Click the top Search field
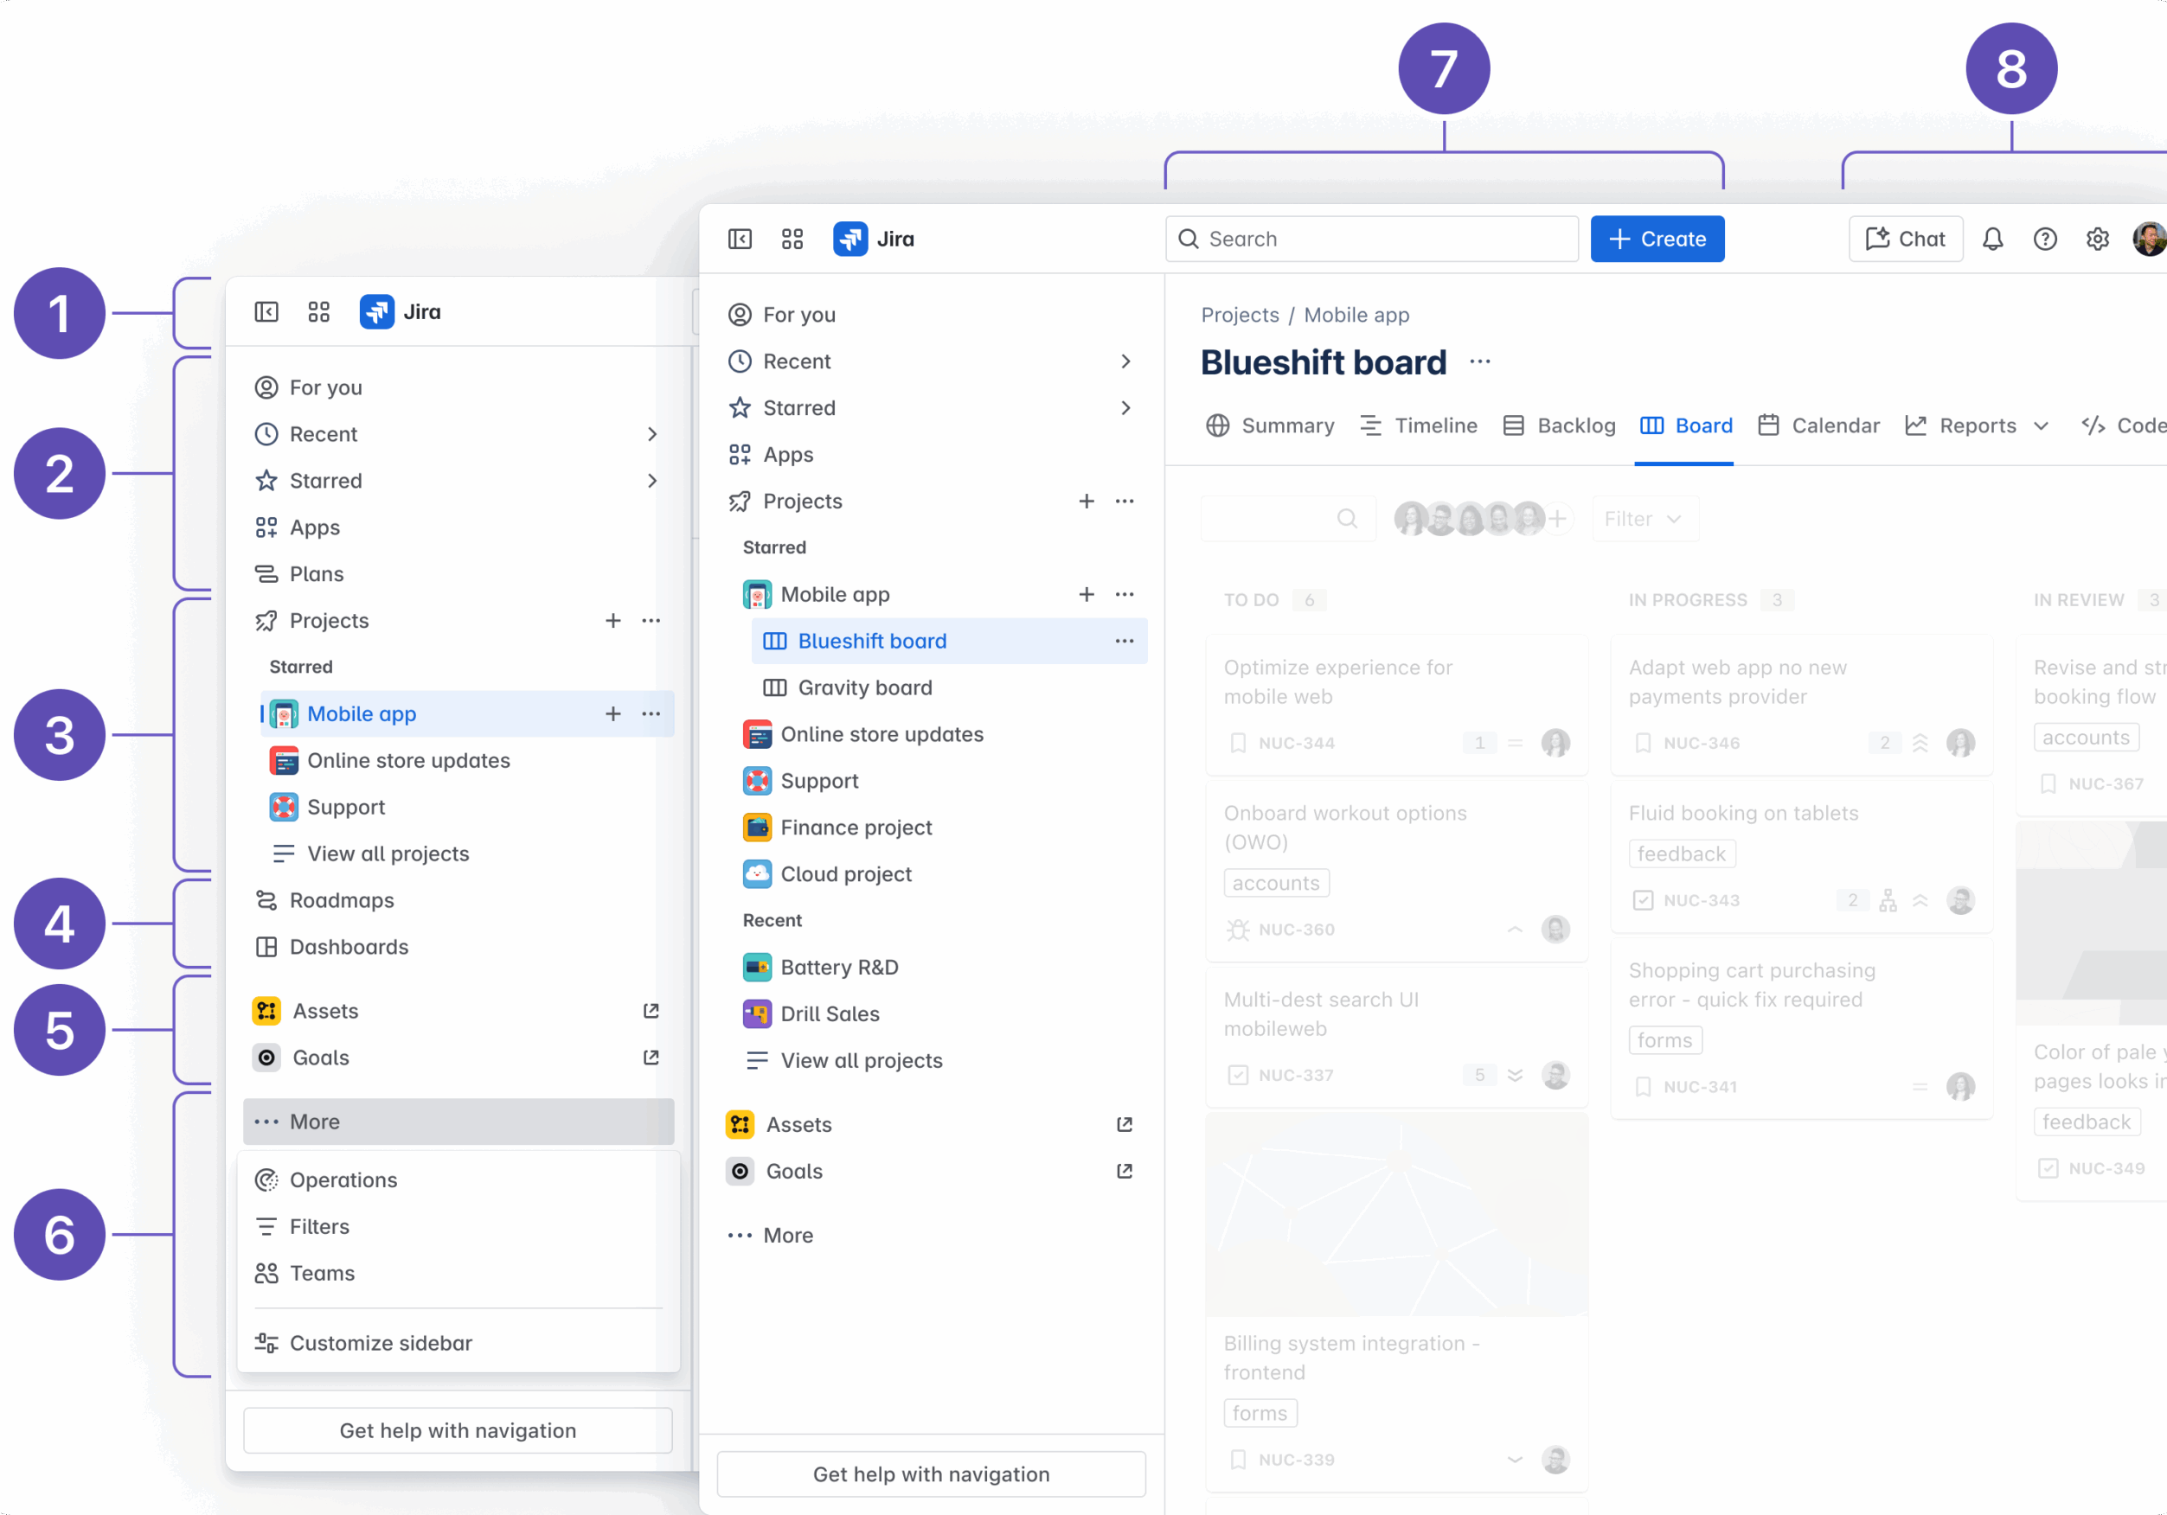The width and height of the screenshot is (2167, 1515). (x=1371, y=239)
